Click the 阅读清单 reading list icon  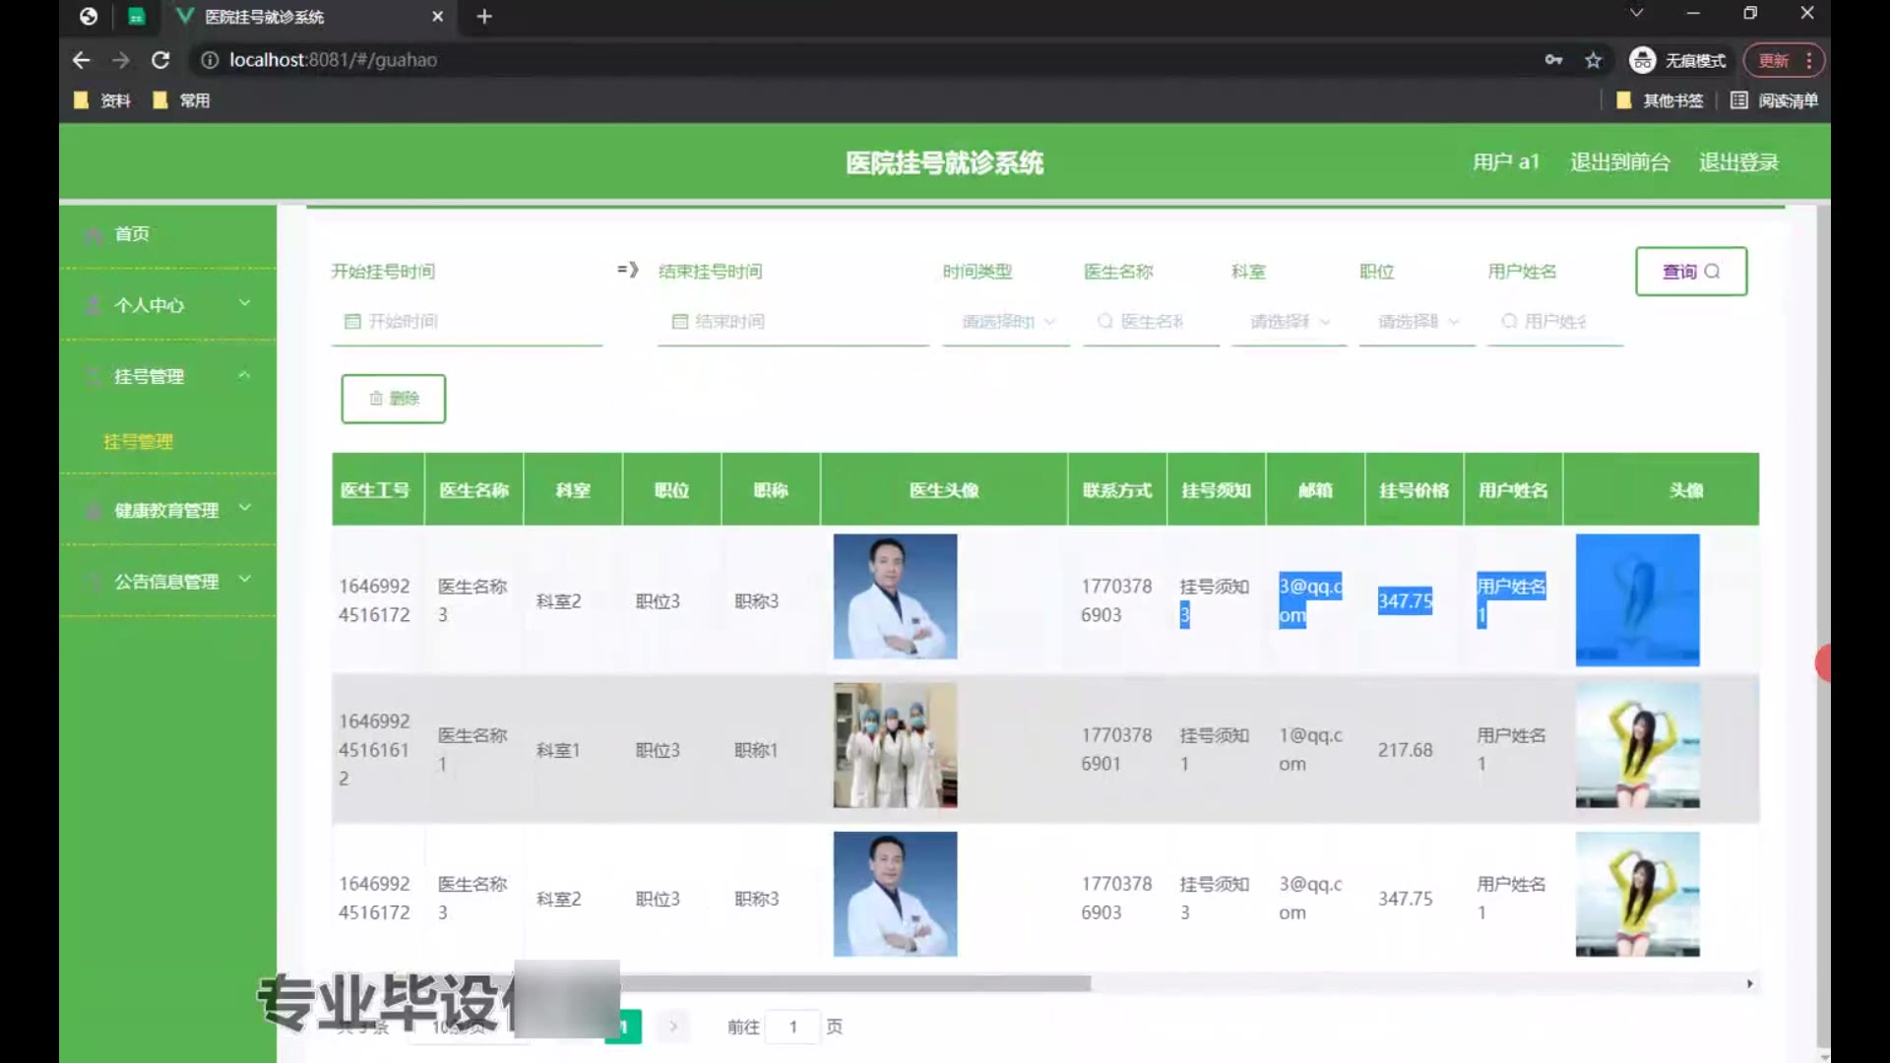[x=1739, y=100]
